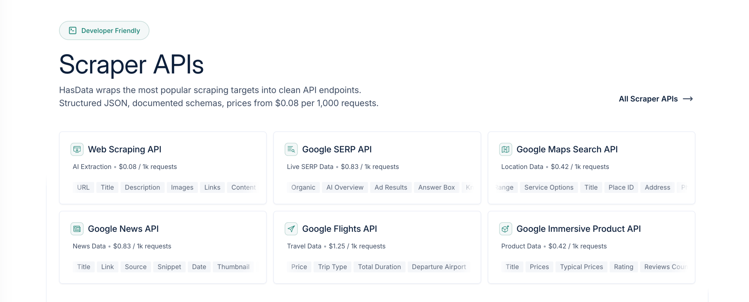Click the News Data $0.83 pricing line

[122, 246]
